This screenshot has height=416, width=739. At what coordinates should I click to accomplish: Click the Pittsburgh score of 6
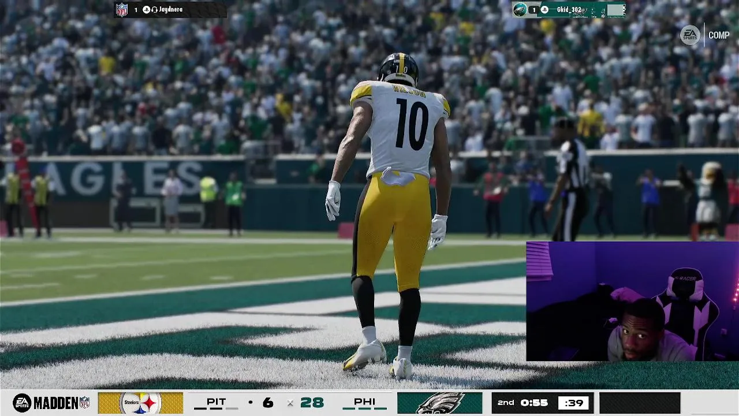267,402
